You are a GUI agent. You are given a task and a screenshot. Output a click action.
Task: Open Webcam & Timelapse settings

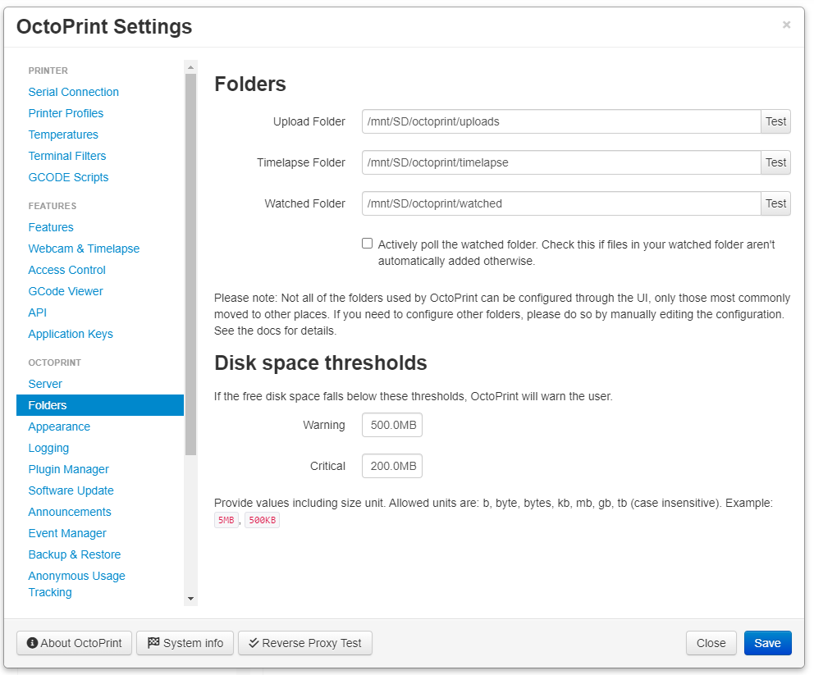click(x=84, y=249)
